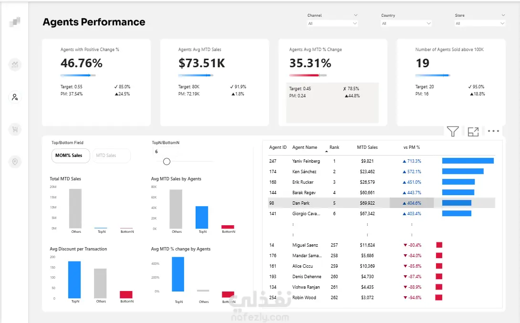
Task: Click the -94.6% vs PM value
Action: (413, 298)
